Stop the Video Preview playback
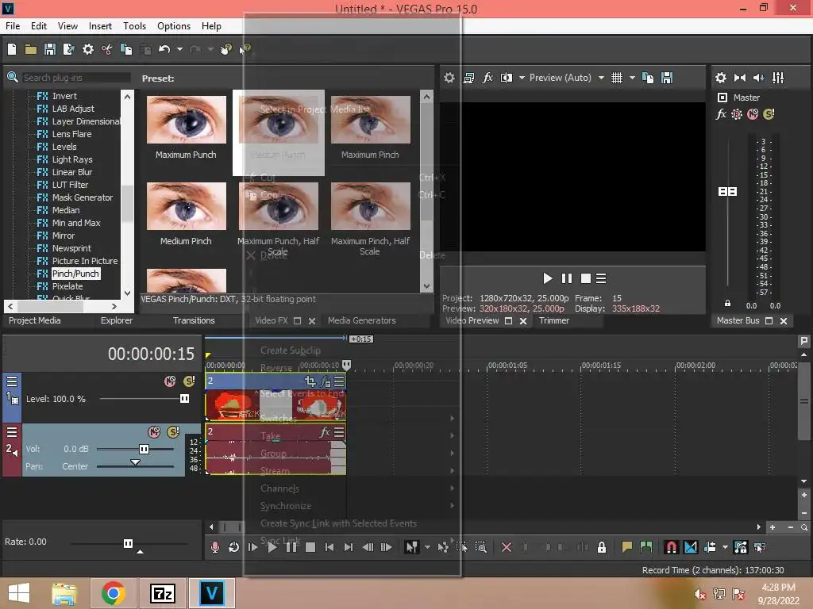 pos(586,278)
